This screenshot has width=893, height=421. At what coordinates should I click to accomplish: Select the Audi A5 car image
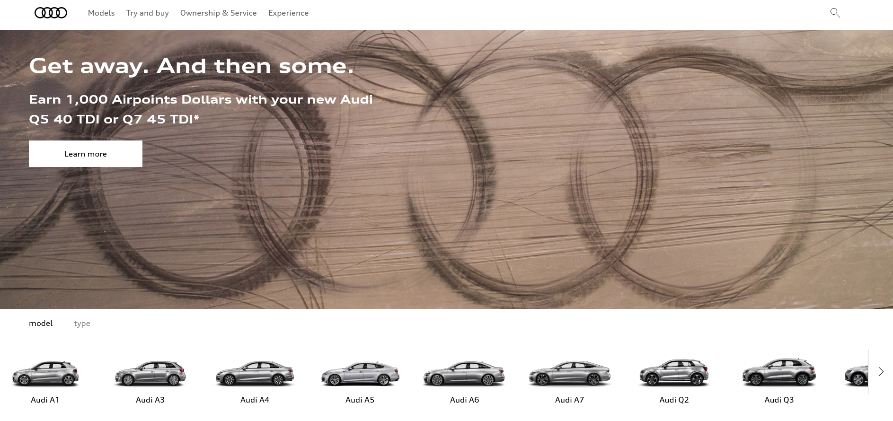(360, 373)
